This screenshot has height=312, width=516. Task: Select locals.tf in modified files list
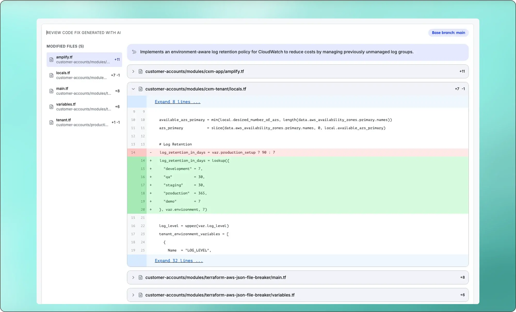(84, 75)
